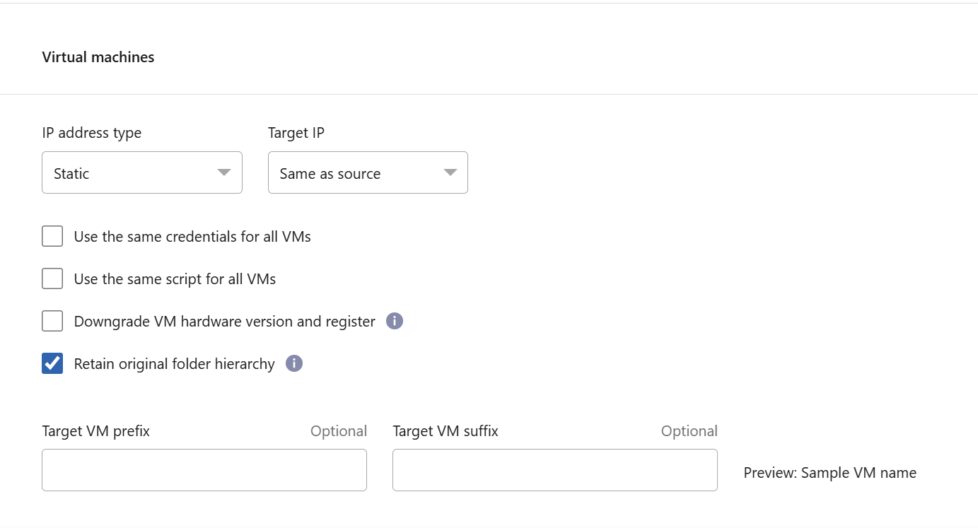
Task: Click the Preview: Sample VM name text
Action: tap(829, 473)
